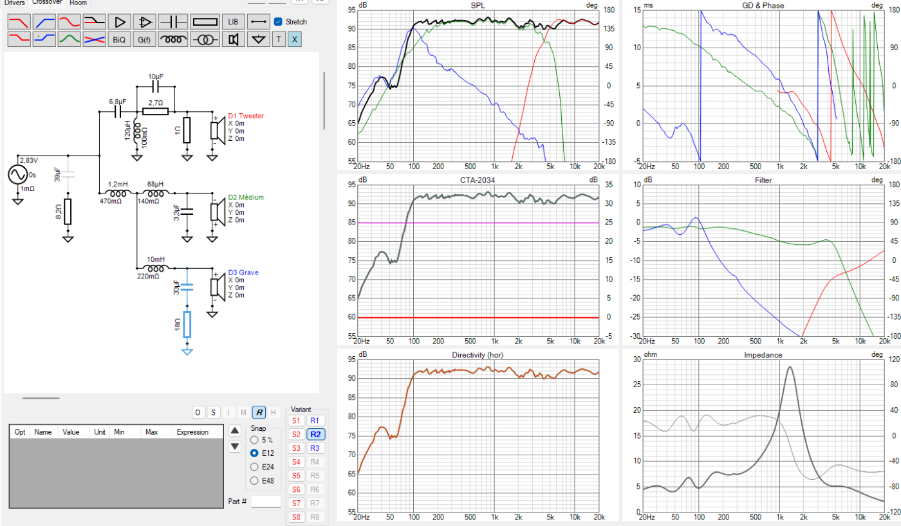Click the T toolbar button

tap(278, 39)
